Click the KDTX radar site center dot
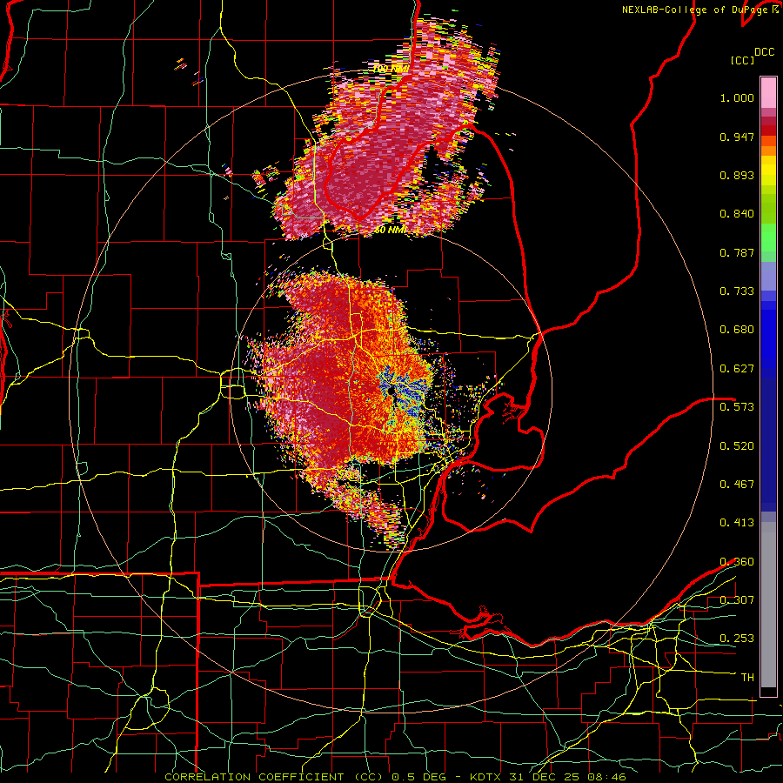 pos(391,391)
